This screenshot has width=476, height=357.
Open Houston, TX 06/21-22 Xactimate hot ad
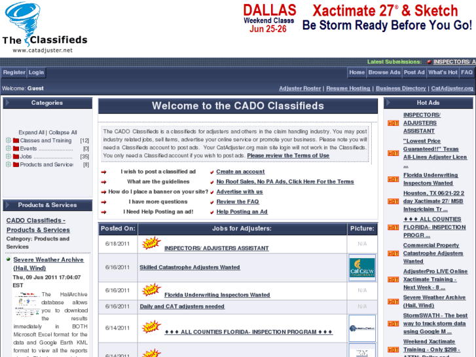[433, 201]
